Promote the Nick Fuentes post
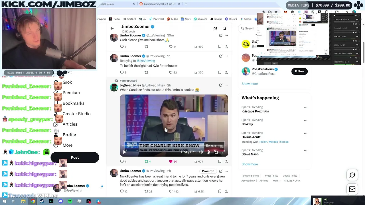365x205 pixels. 208,171
